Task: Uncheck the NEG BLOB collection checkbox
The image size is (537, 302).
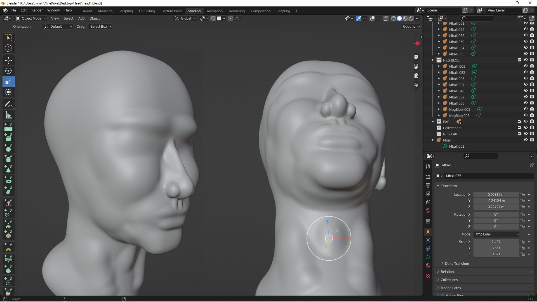Action: click(519, 60)
